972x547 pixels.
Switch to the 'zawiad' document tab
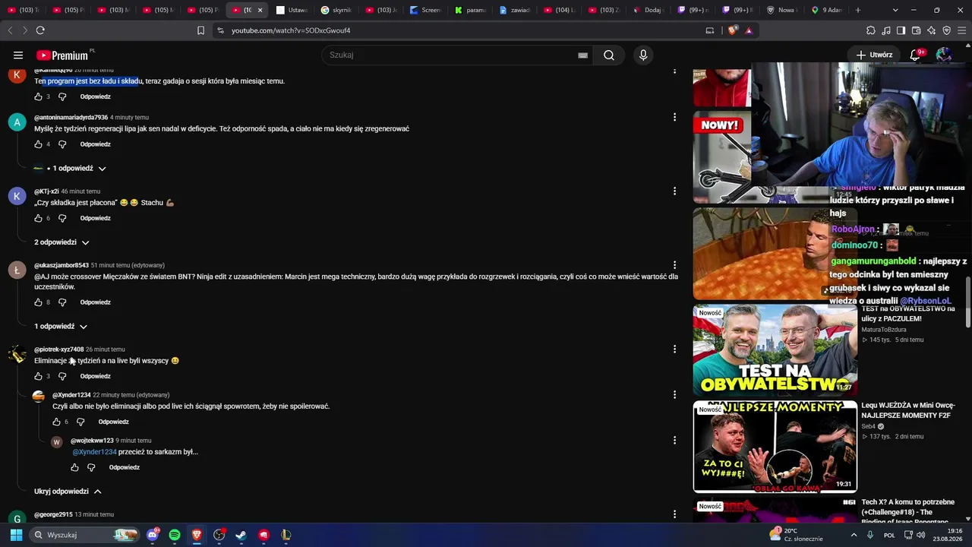coord(516,10)
